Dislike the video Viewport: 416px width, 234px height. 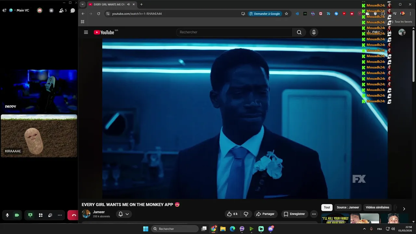click(x=246, y=214)
